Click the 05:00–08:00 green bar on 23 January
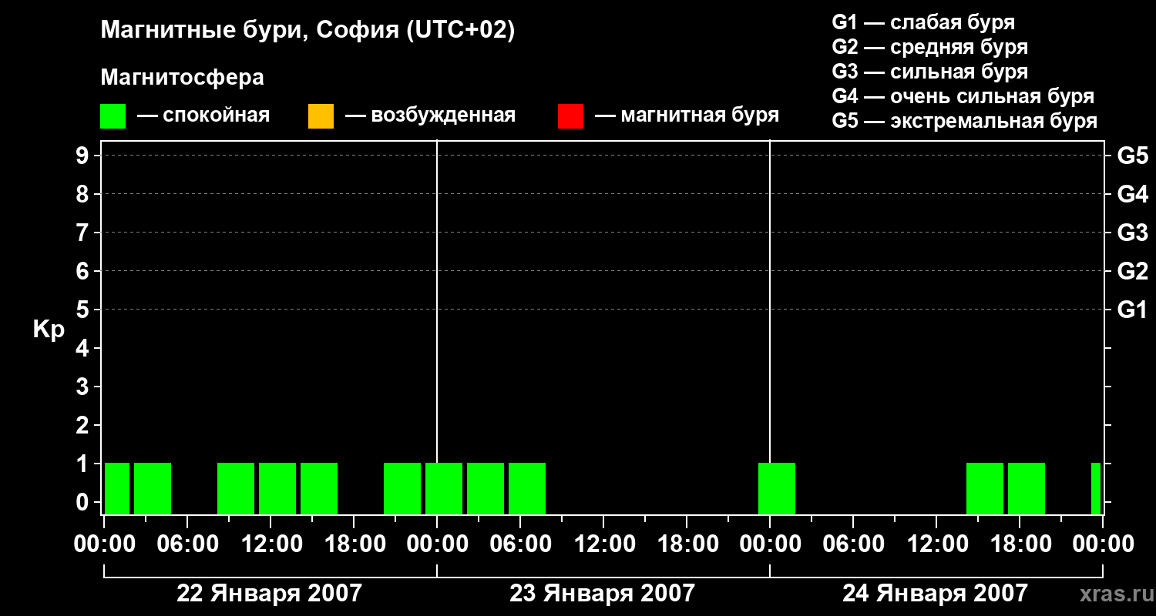1156x616 pixels. click(527, 488)
